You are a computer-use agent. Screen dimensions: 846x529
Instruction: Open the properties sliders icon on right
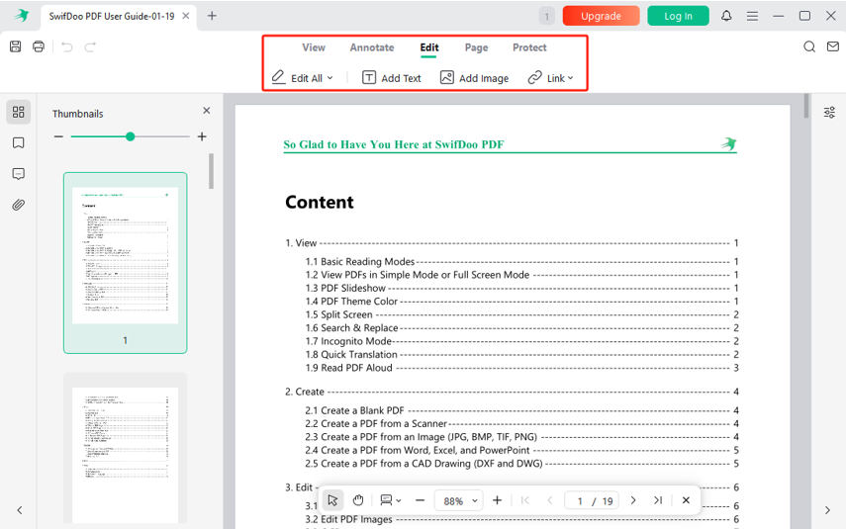pyautogui.click(x=829, y=112)
